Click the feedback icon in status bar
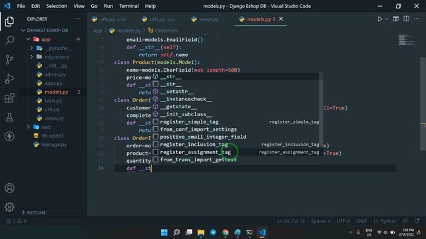 (x=405, y=221)
